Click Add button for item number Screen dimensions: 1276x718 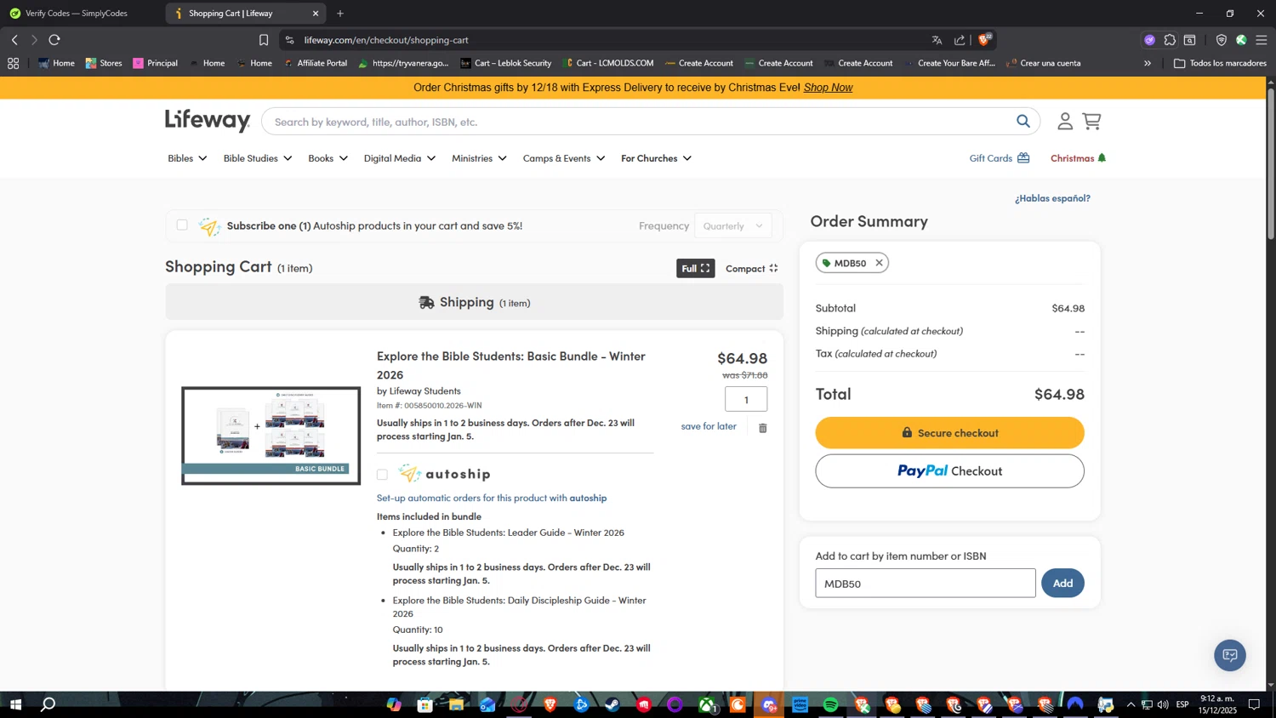click(1062, 583)
